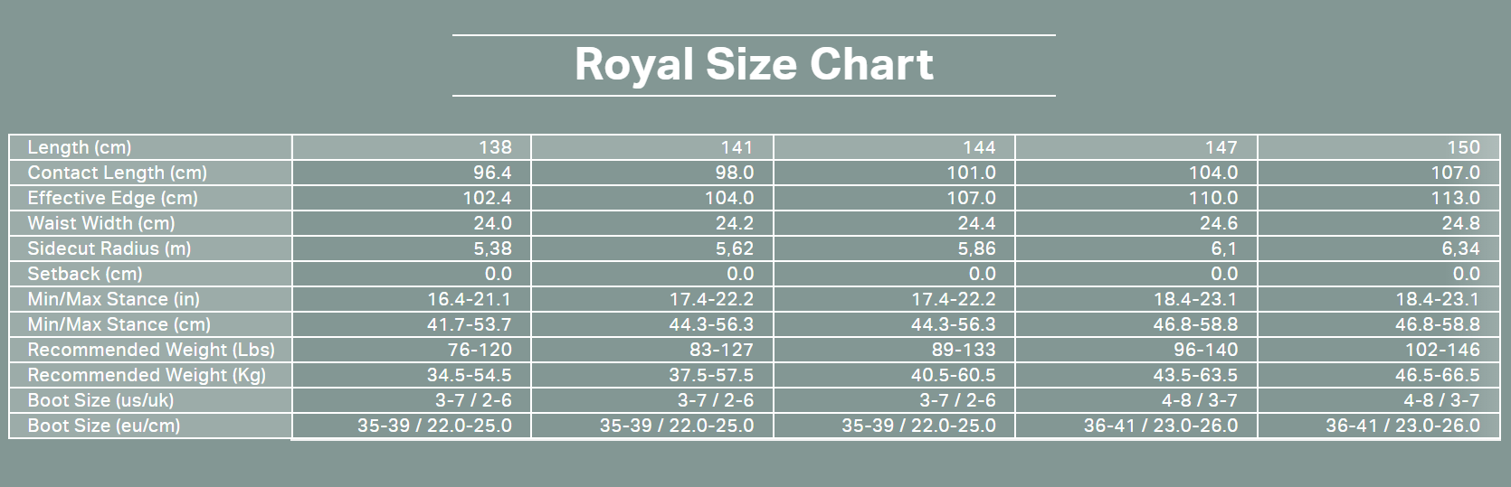
Task: Select the Length (cm) row label
Action: (80, 147)
